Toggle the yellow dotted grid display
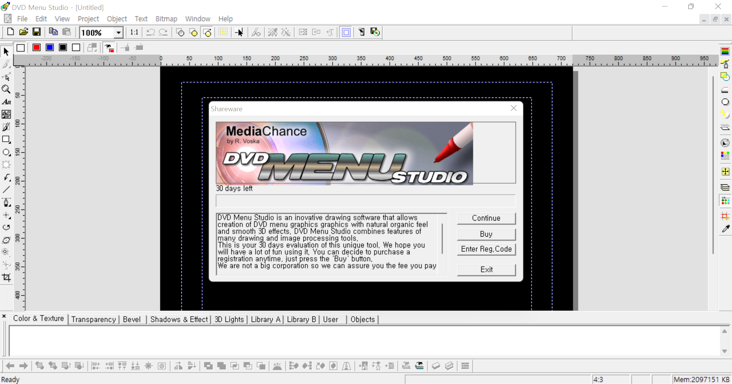Image resolution: width=732 pixels, height=384 pixels. [223, 32]
